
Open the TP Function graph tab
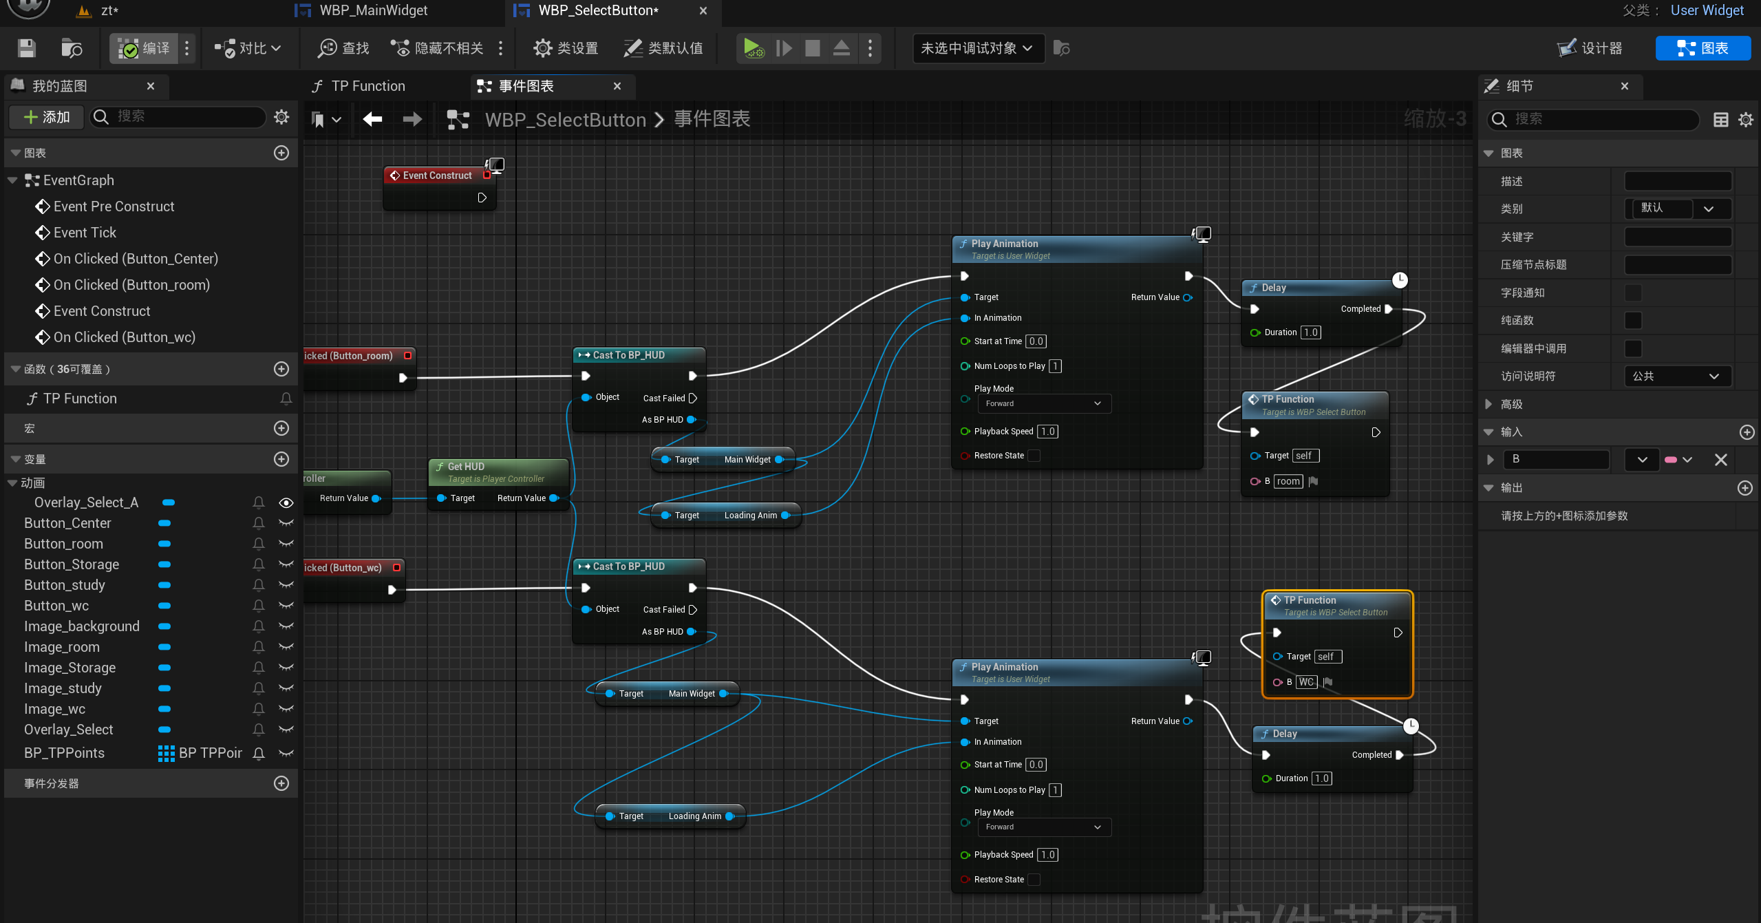click(367, 86)
